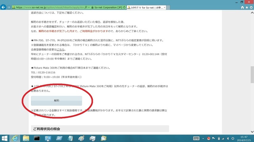
Task: Click the TEL：0120-116116 text line
Action: [x=43, y=73]
